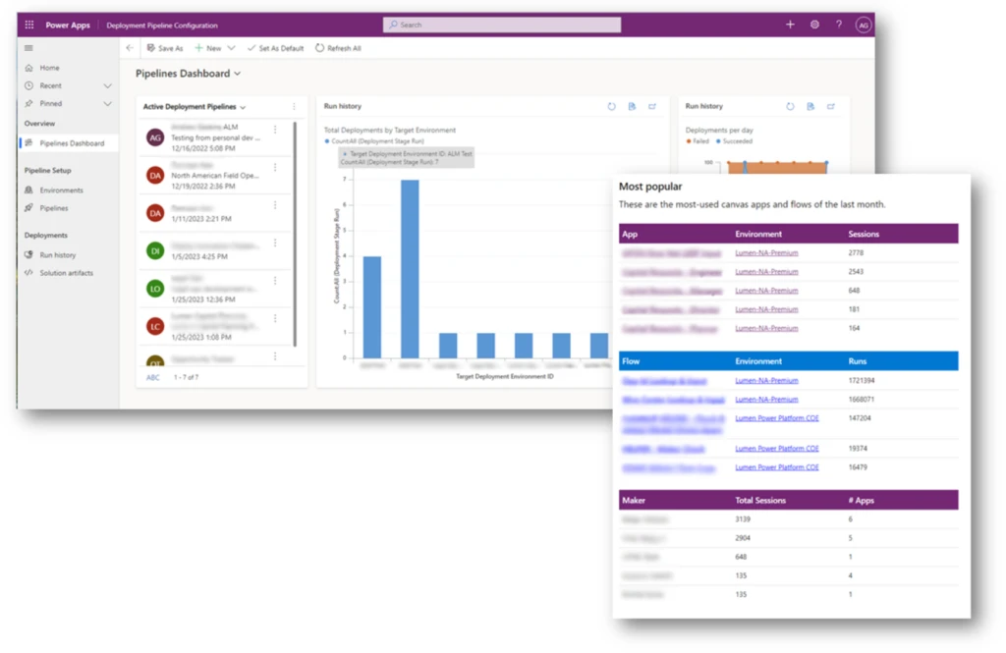The height and width of the screenshot is (653, 1006).
Task: Click the back arrow above the dashboard
Action: pos(130,47)
